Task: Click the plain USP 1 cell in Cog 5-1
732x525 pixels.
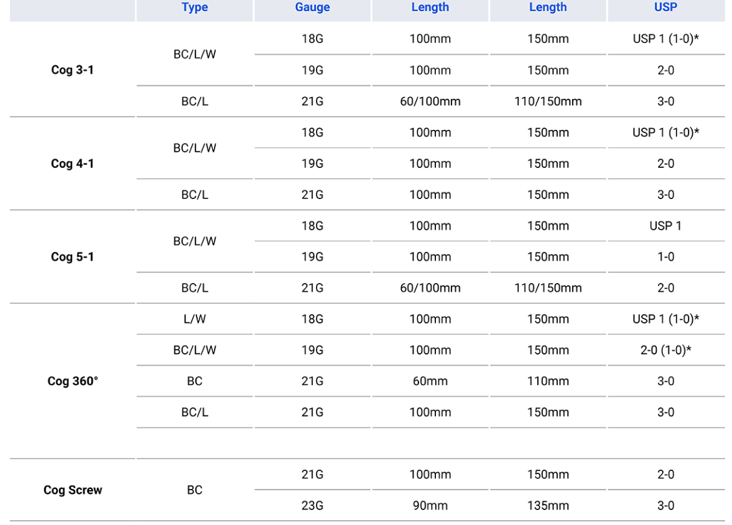Action: click(665, 226)
